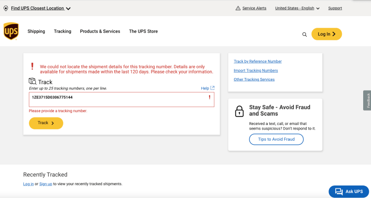Viewport: 371px width, 198px height.
Task: Expand Find UPS Closest Location dropdown
Action: pyautogui.click(x=40, y=8)
